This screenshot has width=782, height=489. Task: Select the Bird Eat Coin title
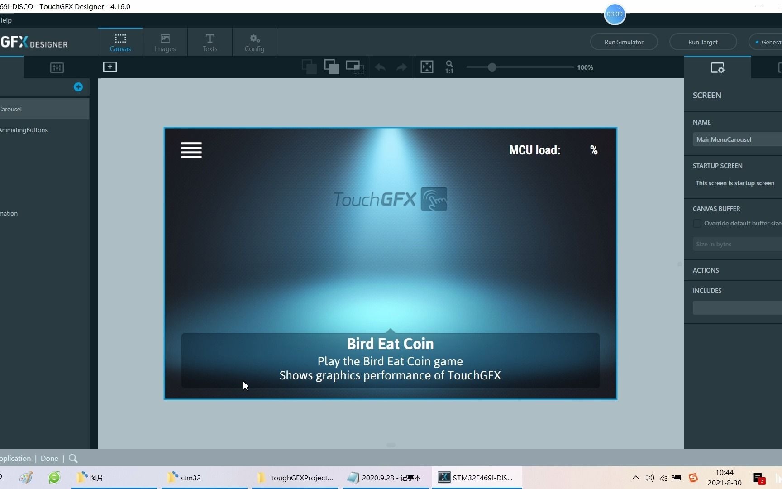[x=390, y=344]
